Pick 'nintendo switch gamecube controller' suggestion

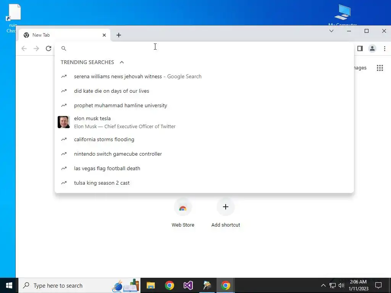point(204,154)
